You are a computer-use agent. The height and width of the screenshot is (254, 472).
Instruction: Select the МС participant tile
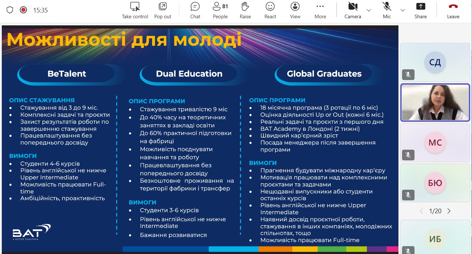[x=435, y=142]
